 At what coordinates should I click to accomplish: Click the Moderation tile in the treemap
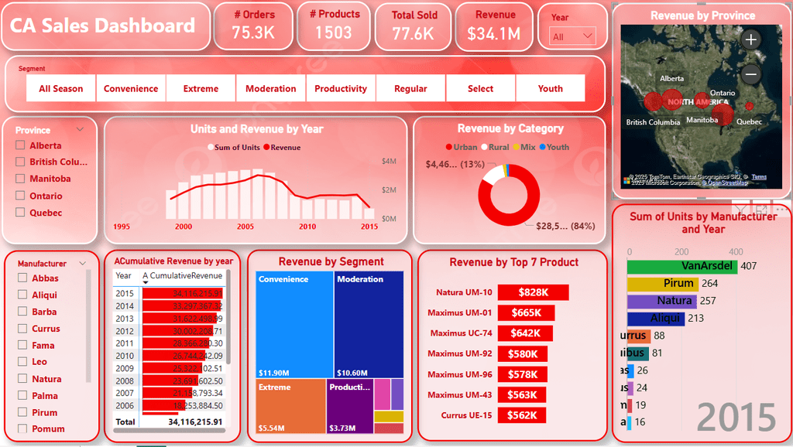[x=369, y=325]
